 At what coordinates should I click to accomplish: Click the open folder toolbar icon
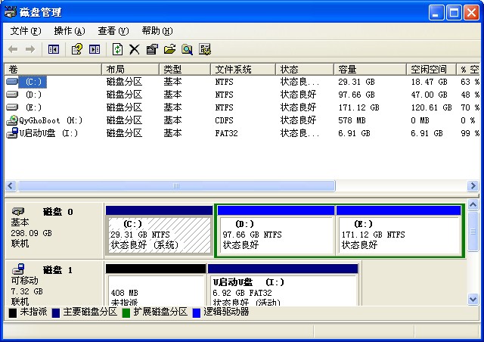click(x=169, y=49)
